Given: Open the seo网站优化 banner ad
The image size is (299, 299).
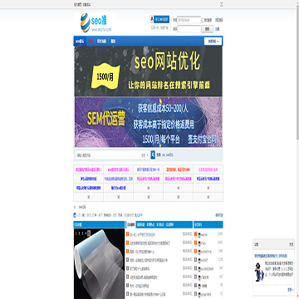Looking at the screenshot, I should (148, 71).
